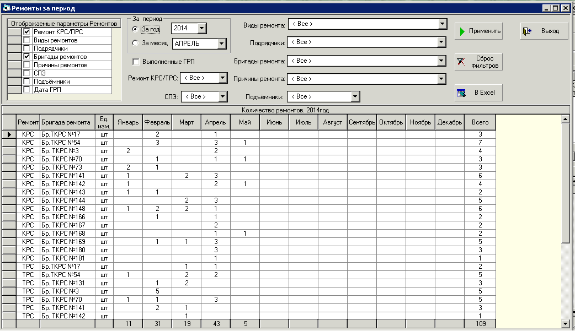Click the Всего value 7 for Бр.ТКРС №54
This screenshot has height=331, width=575.
pyautogui.click(x=480, y=143)
